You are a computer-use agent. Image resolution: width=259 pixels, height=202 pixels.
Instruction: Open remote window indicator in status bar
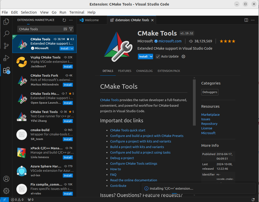pyautogui.click(x=5, y=199)
